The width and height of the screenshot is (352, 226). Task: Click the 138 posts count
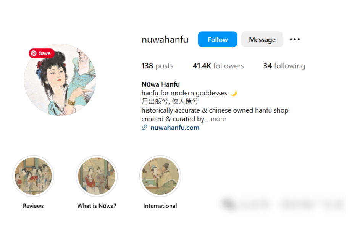pyautogui.click(x=157, y=66)
